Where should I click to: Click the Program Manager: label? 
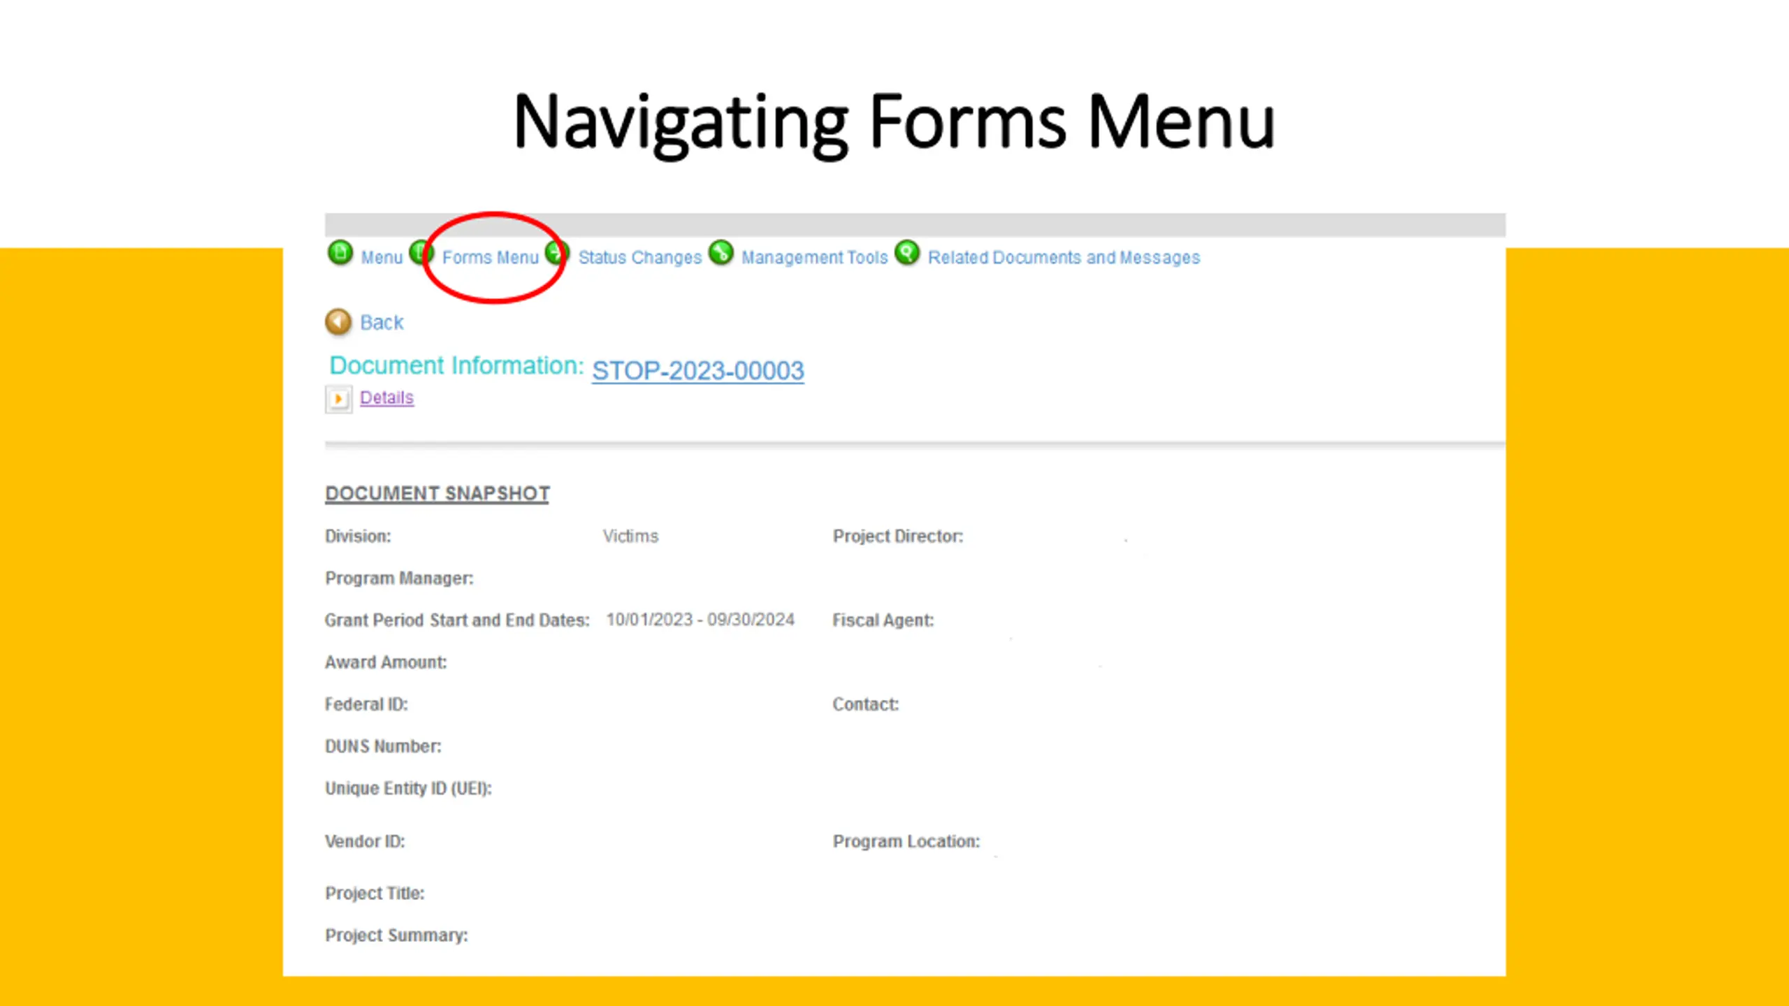(399, 578)
